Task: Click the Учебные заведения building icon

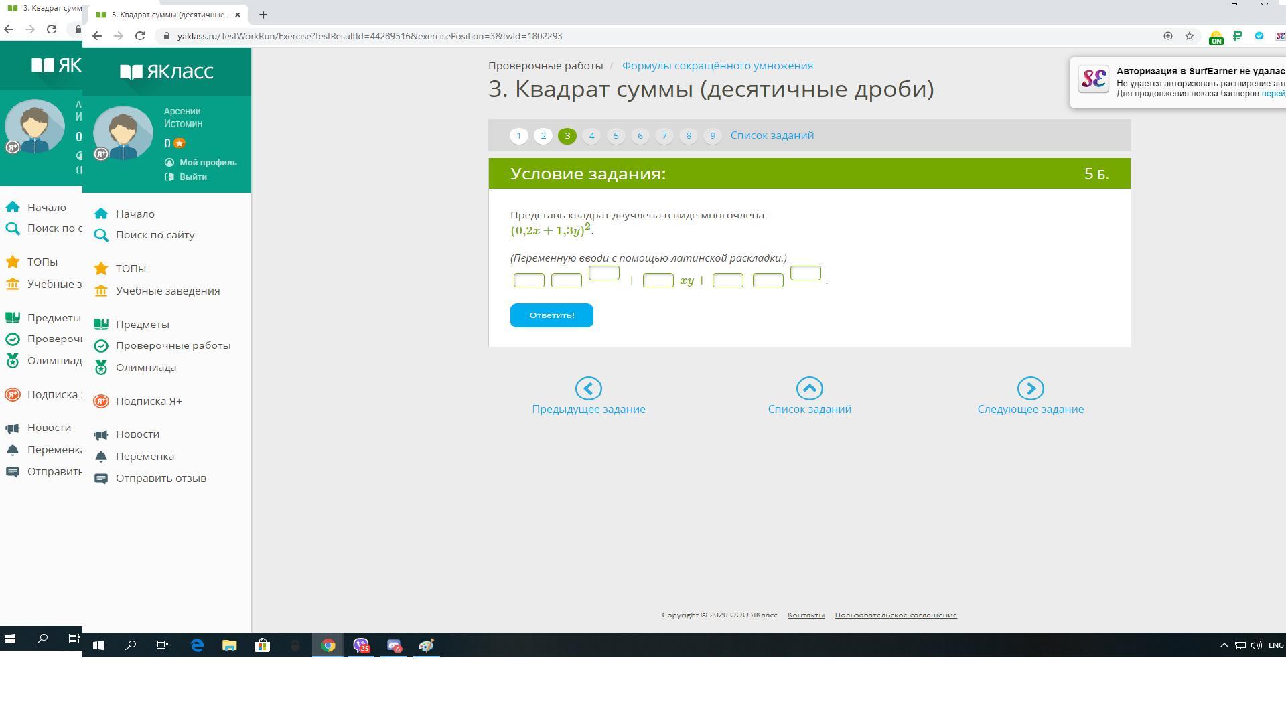Action: click(x=101, y=291)
